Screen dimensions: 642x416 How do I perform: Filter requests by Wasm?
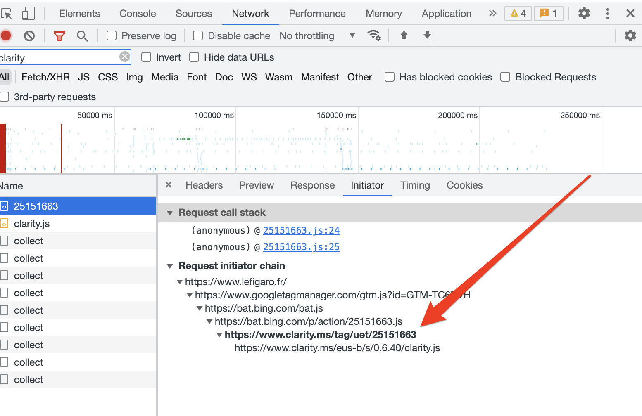pyautogui.click(x=279, y=77)
